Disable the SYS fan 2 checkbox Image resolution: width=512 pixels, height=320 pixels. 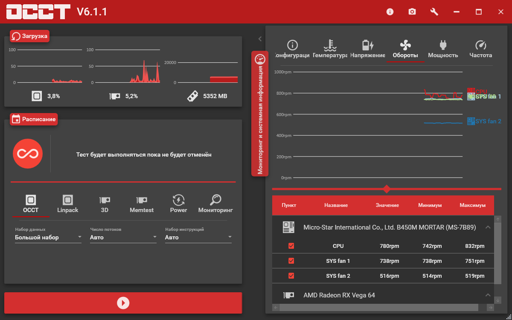[291, 276]
